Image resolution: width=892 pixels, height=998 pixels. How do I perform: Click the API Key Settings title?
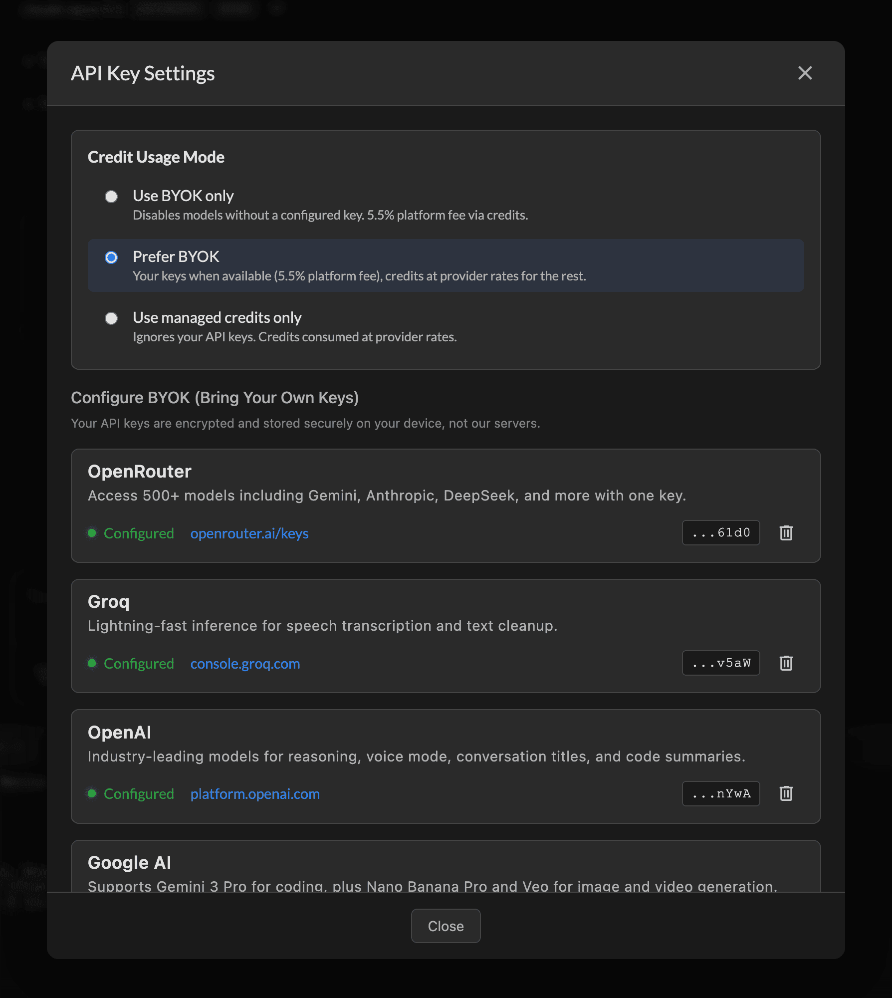pos(144,73)
